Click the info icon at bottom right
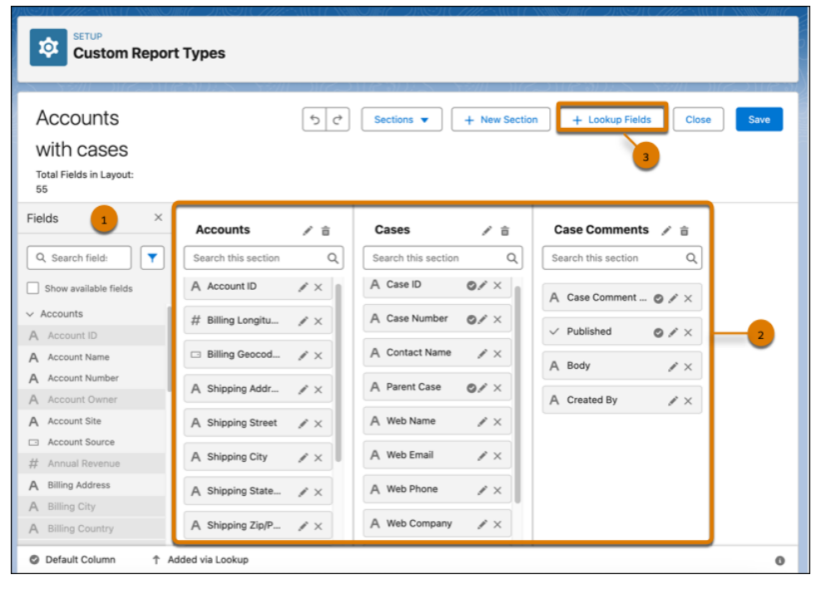This screenshot has height=589, width=831. pos(779,561)
